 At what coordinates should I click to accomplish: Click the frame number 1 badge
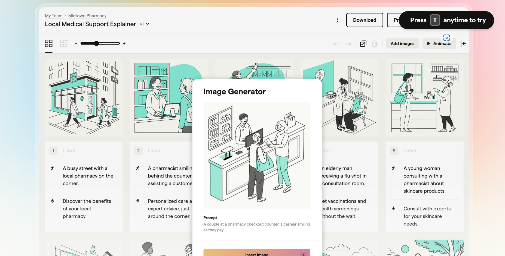[53, 151]
